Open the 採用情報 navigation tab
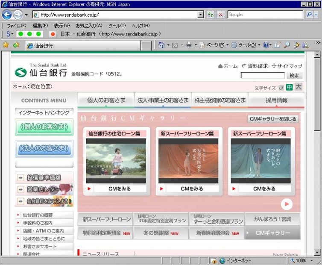Viewport: 322px width, 265px height. coord(276,100)
